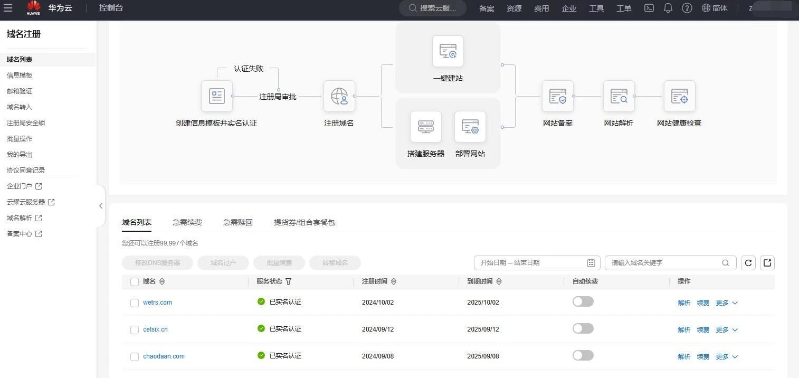The image size is (799, 378).
Task: Open the hamburger navigation menu
Action: (8, 8)
